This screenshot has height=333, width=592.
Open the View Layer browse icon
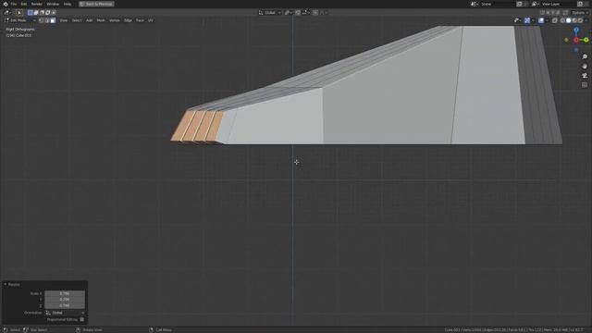pos(536,4)
